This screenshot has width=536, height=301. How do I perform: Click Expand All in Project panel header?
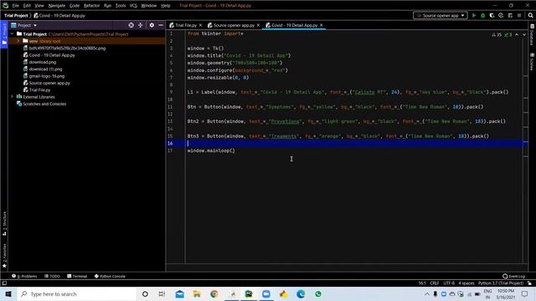[x=141, y=25]
